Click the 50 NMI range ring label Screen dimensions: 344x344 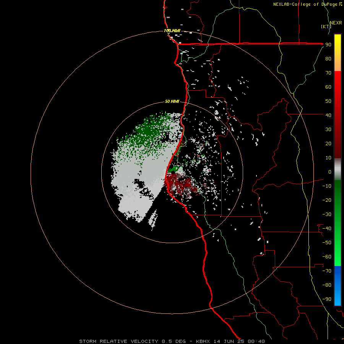pyautogui.click(x=172, y=101)
